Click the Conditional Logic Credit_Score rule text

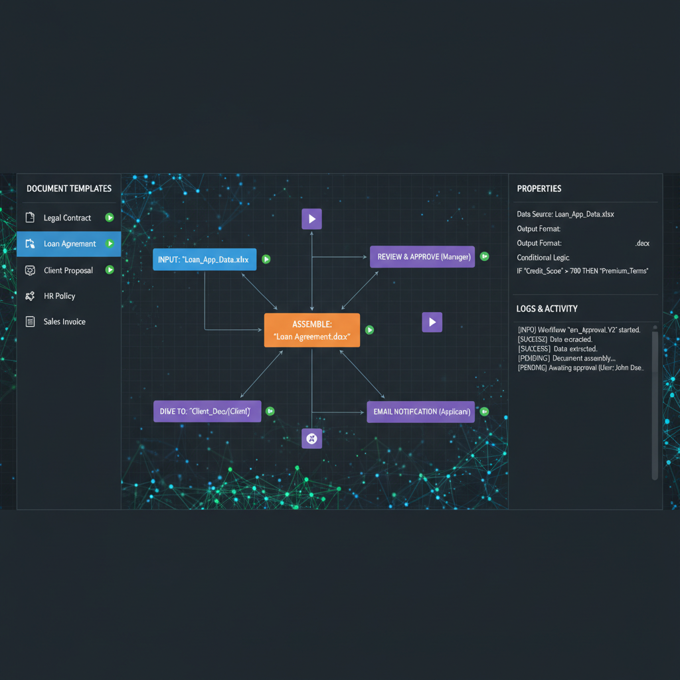pyautogui.click(x=582, y=271)
